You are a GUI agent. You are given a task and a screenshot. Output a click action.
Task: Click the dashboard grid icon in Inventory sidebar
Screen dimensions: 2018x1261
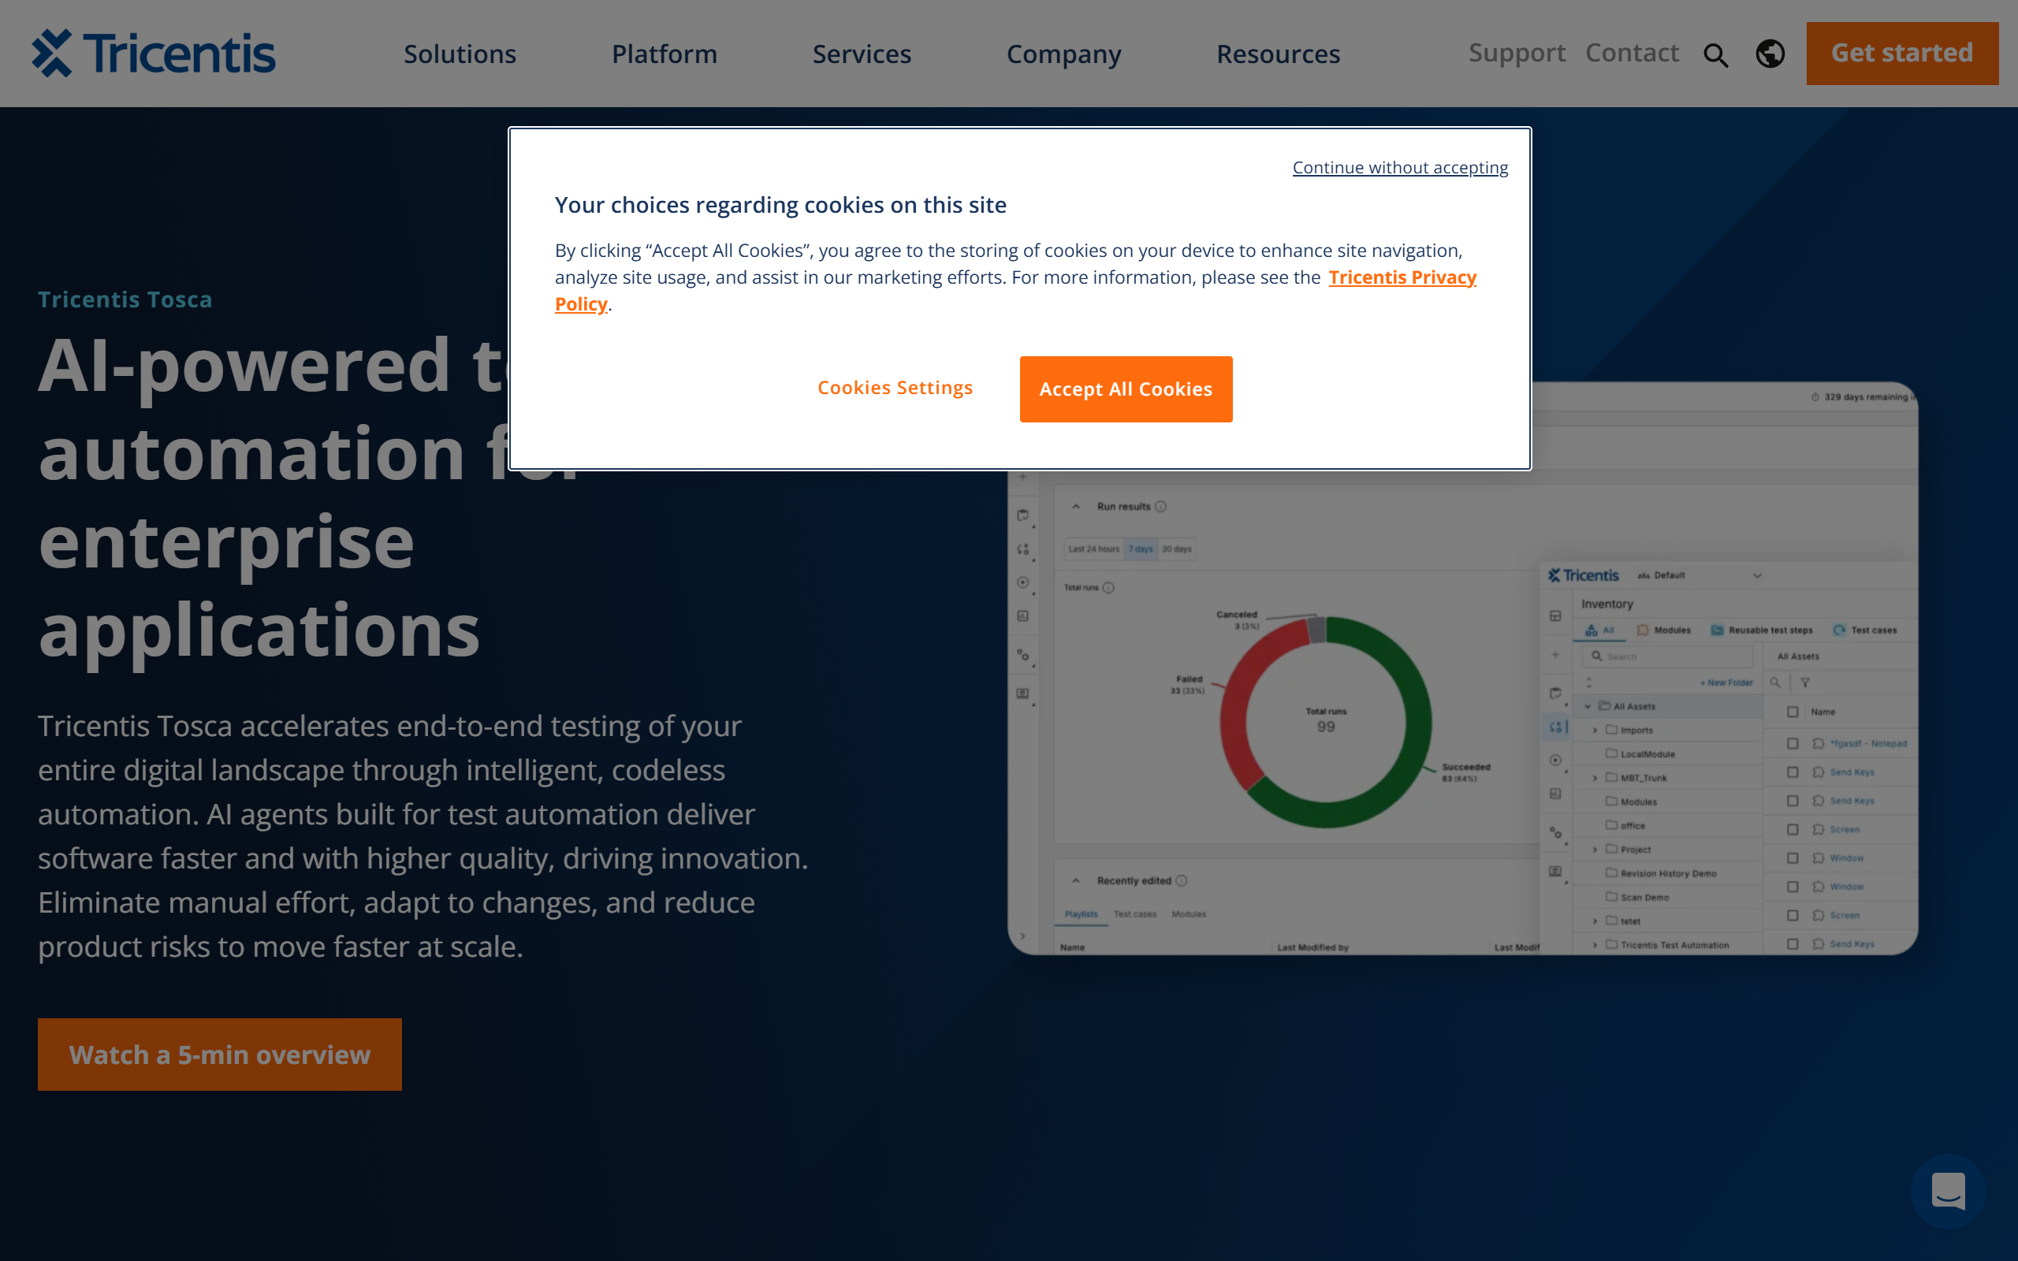tap(1555, 616)
